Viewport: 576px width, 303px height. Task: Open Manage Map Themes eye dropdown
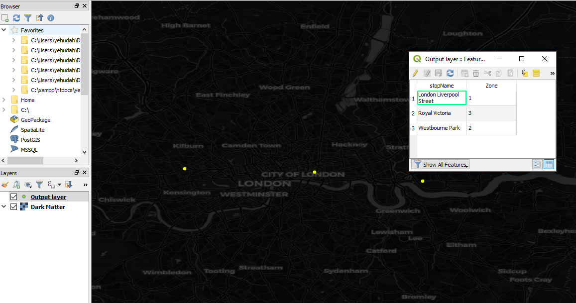tap(29, 185)
